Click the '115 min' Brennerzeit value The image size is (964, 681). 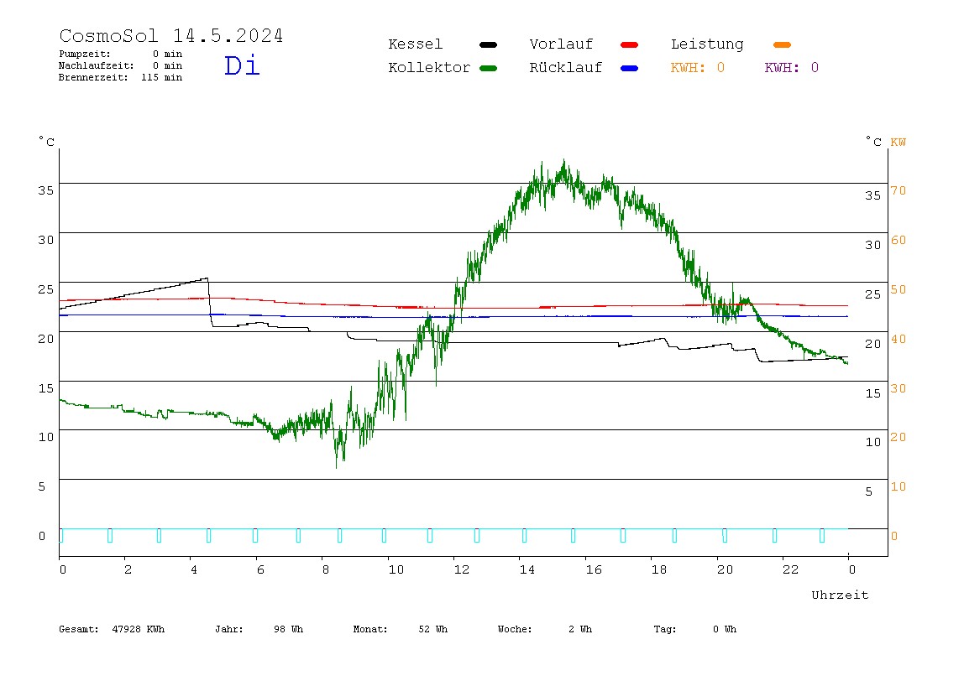click(x=162, y=77)
